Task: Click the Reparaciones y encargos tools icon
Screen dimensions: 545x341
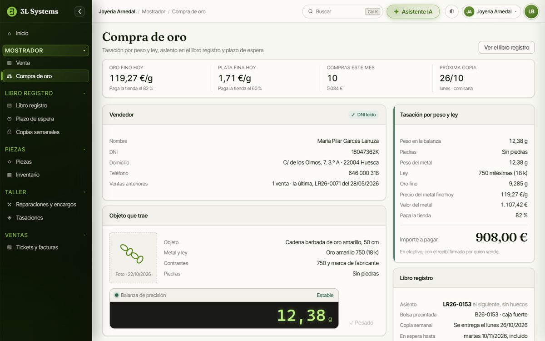Action: click(x=10, y=205)
